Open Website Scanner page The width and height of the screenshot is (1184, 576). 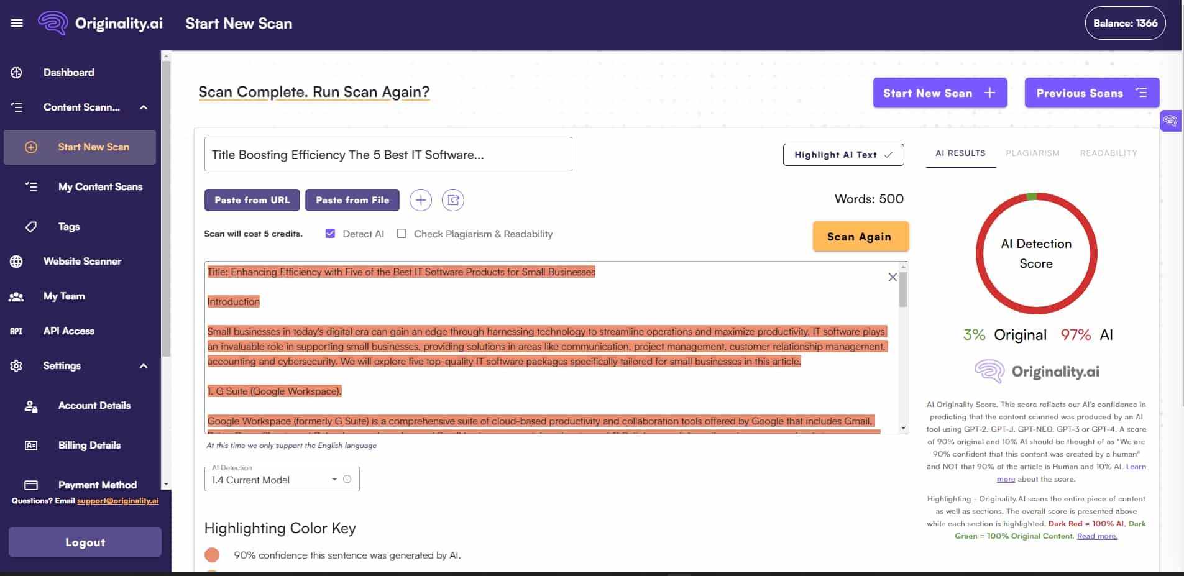pyautogui.click(x=83, y=262)
